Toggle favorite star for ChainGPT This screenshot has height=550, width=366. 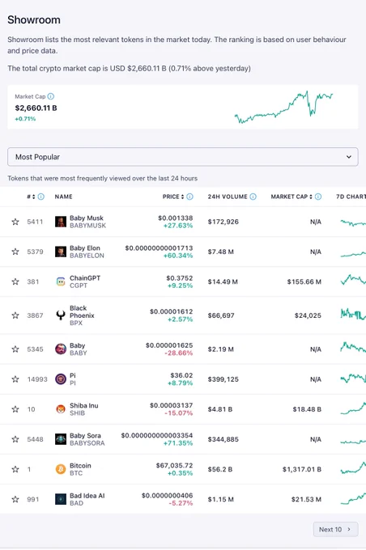coord(15,281)
